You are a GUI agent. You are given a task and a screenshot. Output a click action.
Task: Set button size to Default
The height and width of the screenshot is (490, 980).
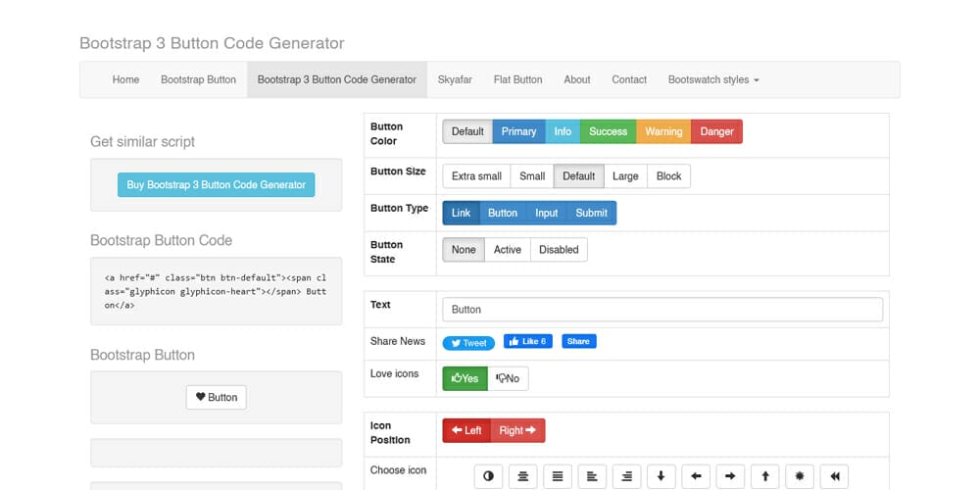tap(579, 176)
